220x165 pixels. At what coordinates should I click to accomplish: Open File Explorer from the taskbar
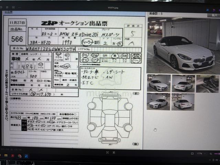click(6, 155)
